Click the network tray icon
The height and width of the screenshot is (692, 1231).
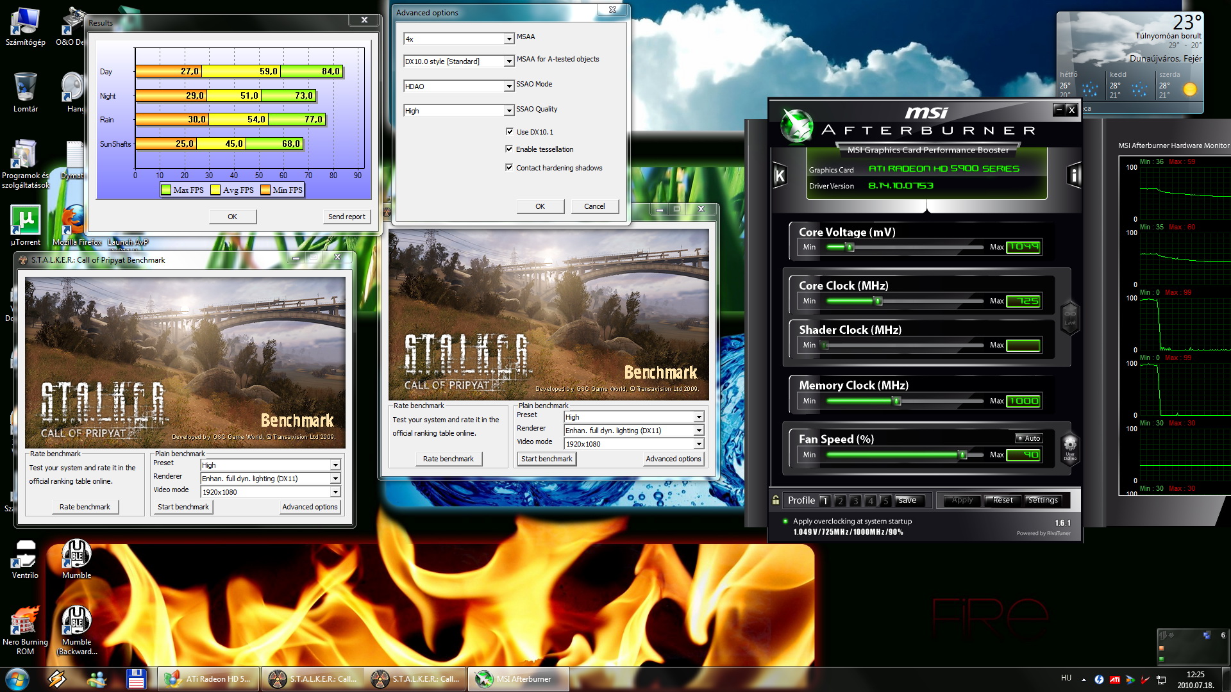1161,680
